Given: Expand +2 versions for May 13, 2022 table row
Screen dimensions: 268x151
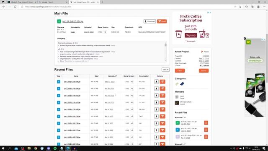Looking at the screenshot, I should (132, 82).
